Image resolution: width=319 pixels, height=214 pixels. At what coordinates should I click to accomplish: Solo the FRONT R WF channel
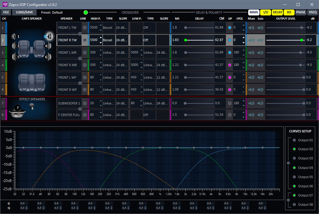(x=260, y=89)
